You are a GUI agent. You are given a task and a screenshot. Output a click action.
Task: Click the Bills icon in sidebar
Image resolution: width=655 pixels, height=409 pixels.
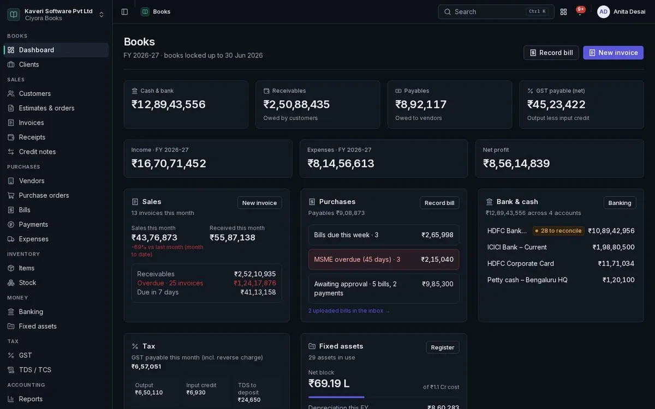click(11, 210)
